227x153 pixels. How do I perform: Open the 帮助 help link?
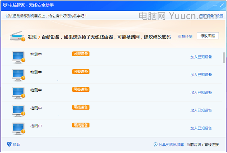[x=16, y=144]
